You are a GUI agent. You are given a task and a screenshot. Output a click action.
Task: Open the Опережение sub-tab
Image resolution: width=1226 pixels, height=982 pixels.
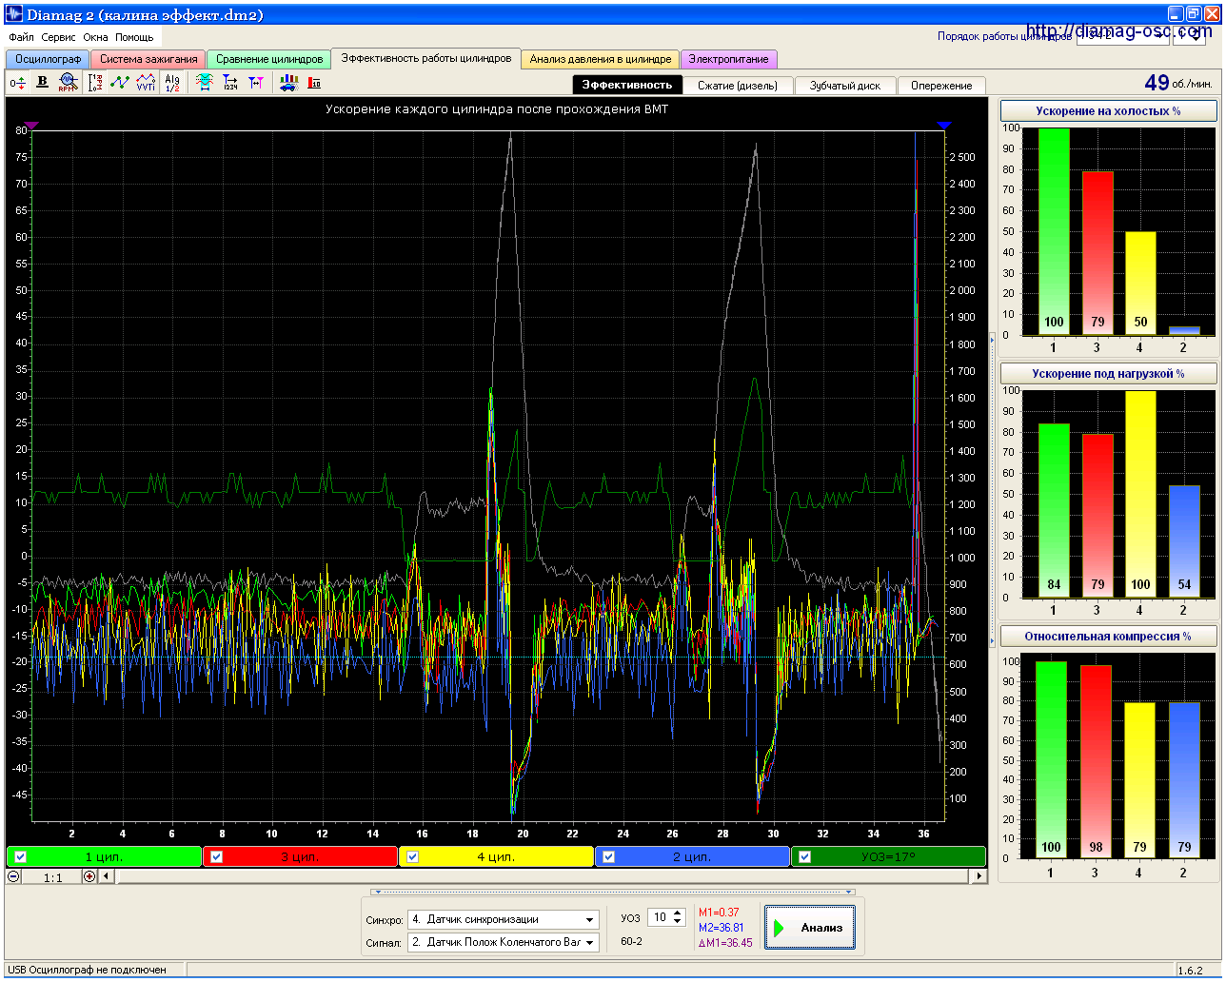(941, 86)
